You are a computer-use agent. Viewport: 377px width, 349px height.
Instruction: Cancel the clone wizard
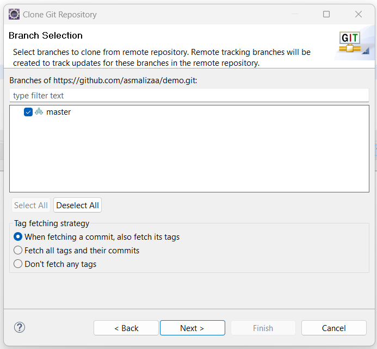[x=333, y=328]
